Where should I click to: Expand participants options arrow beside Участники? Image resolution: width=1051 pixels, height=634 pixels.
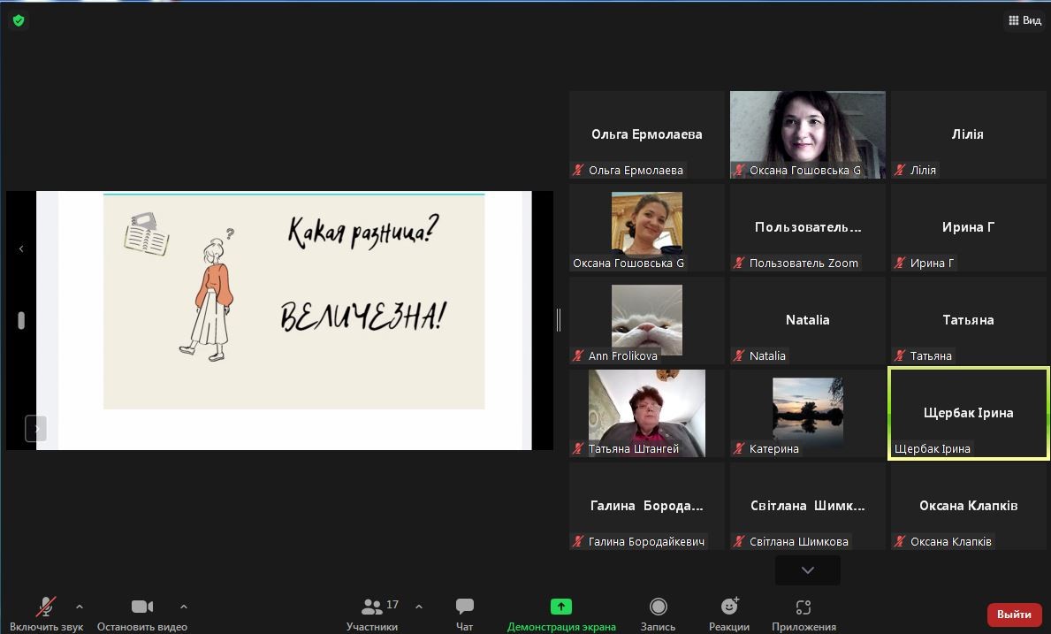419,607
